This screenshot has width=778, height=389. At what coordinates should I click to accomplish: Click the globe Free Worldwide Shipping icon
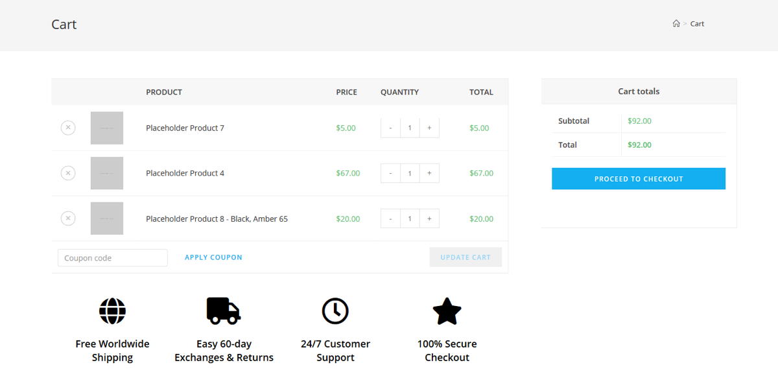click(112, 311)
